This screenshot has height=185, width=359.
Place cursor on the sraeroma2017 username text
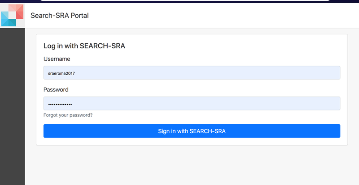[61, 73]
